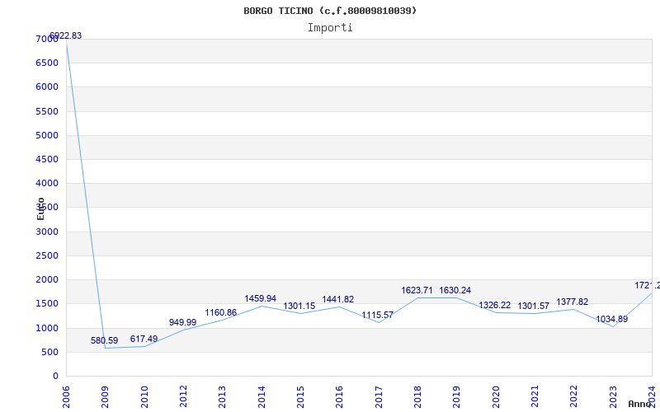Click the 5000 y-axis tick label
The image size is (660, 412).
click(x=48, y=136)
